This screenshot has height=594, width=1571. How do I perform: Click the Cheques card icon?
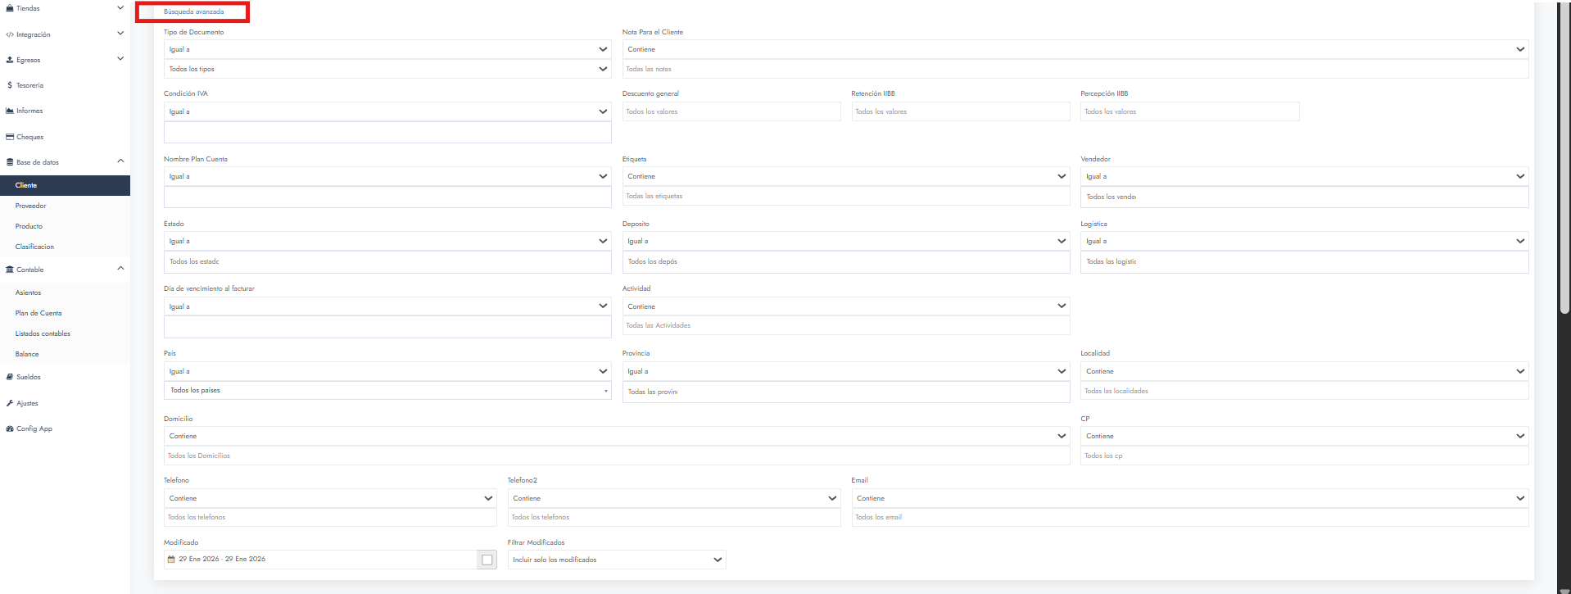[10, 137]
